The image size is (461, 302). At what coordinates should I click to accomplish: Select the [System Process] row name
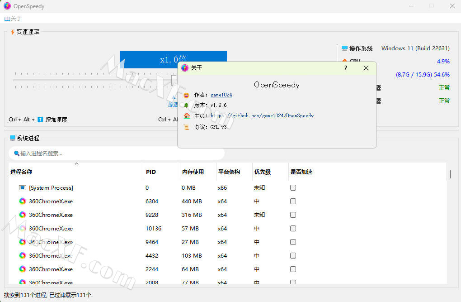[x=51, y=188]
